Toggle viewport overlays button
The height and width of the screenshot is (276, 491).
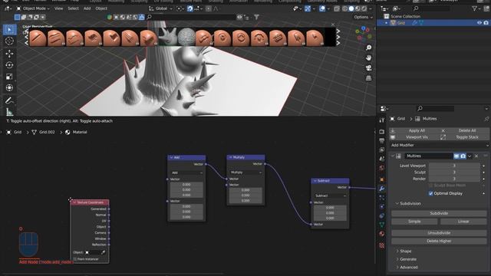pyautogui.click(x=322, y=8)
